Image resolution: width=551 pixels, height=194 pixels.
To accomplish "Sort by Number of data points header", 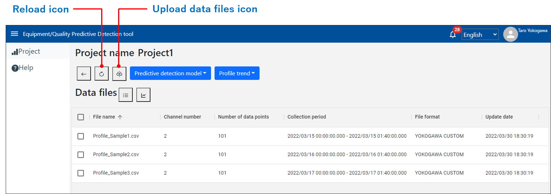I will click(x=243, y=117).
